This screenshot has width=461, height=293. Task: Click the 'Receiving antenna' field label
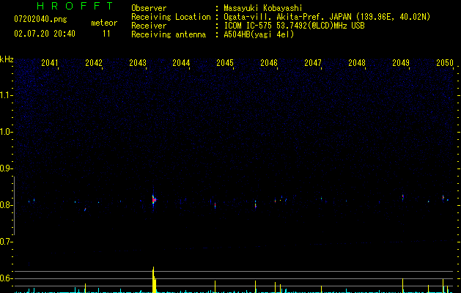[x=169, y=34]
